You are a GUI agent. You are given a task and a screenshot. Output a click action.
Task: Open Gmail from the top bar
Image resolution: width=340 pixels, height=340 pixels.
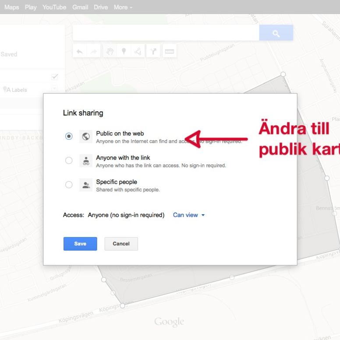80,7
